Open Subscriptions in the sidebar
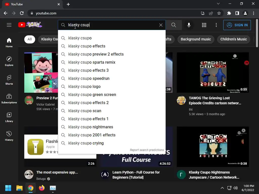 pos(9,99)
